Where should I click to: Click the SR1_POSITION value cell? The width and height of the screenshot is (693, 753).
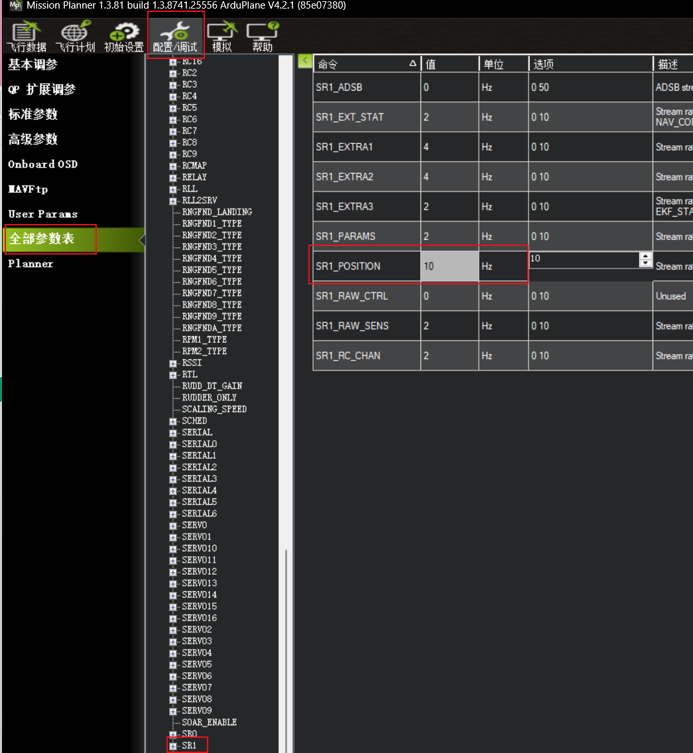pyautogui.click(x=449, y=266)
